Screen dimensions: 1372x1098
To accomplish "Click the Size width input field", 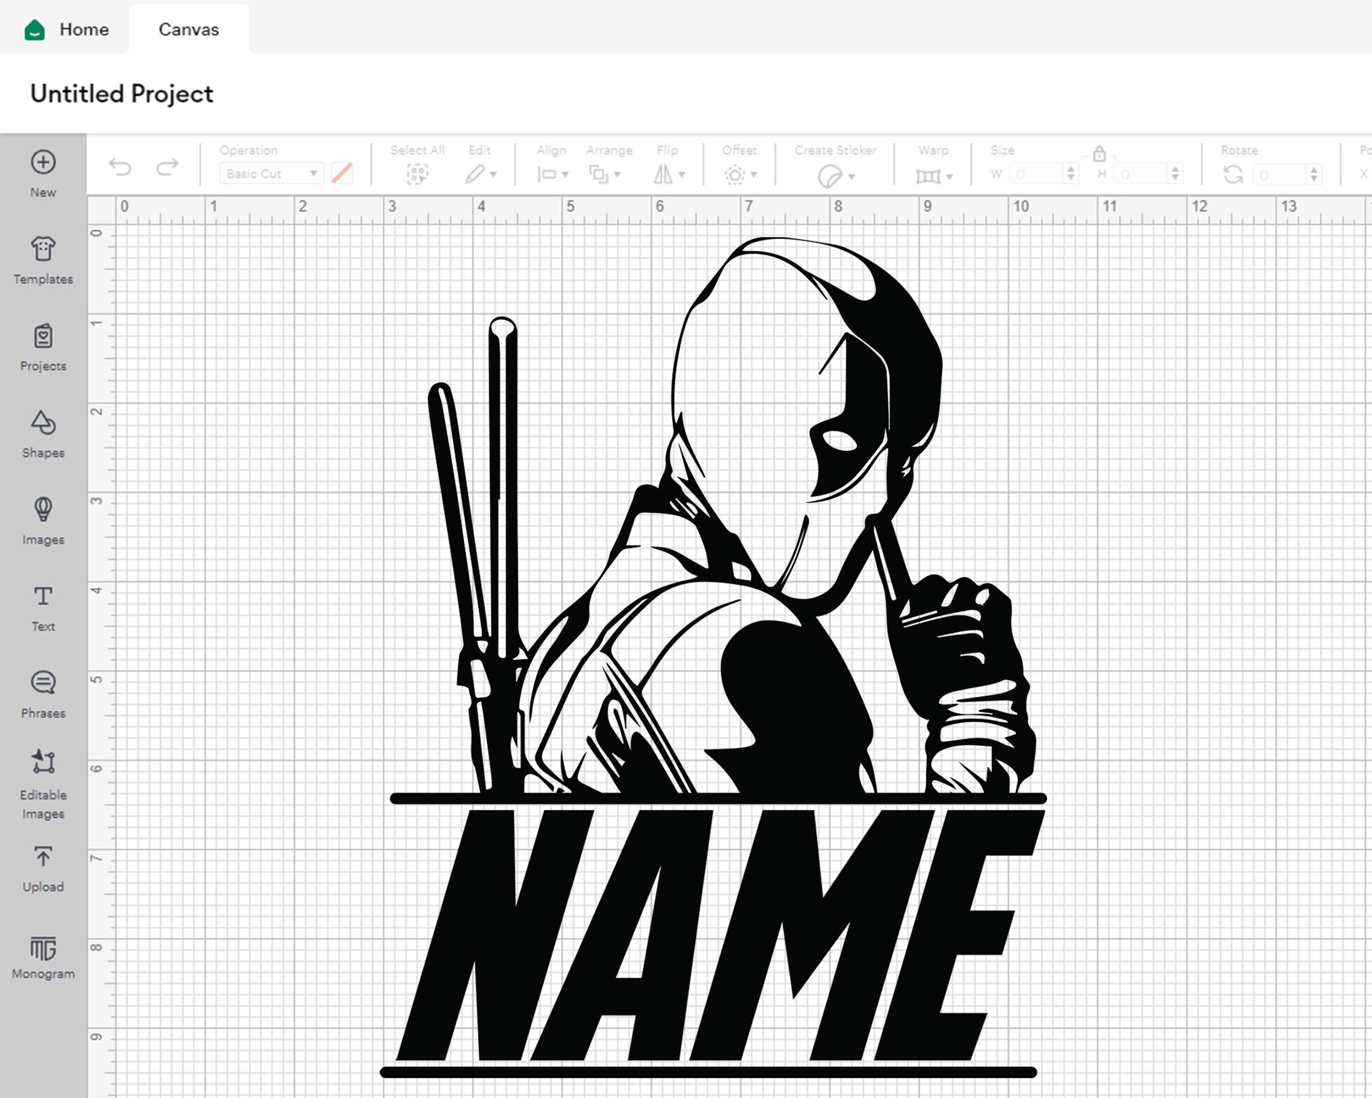I will [1038, 174].
